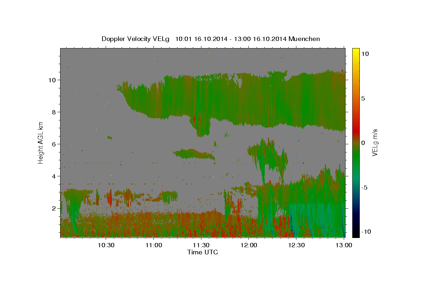Viewport: 427px width, 285px height.
Task: Click the black bottom of the colorbar
Action: coord(355,233)
